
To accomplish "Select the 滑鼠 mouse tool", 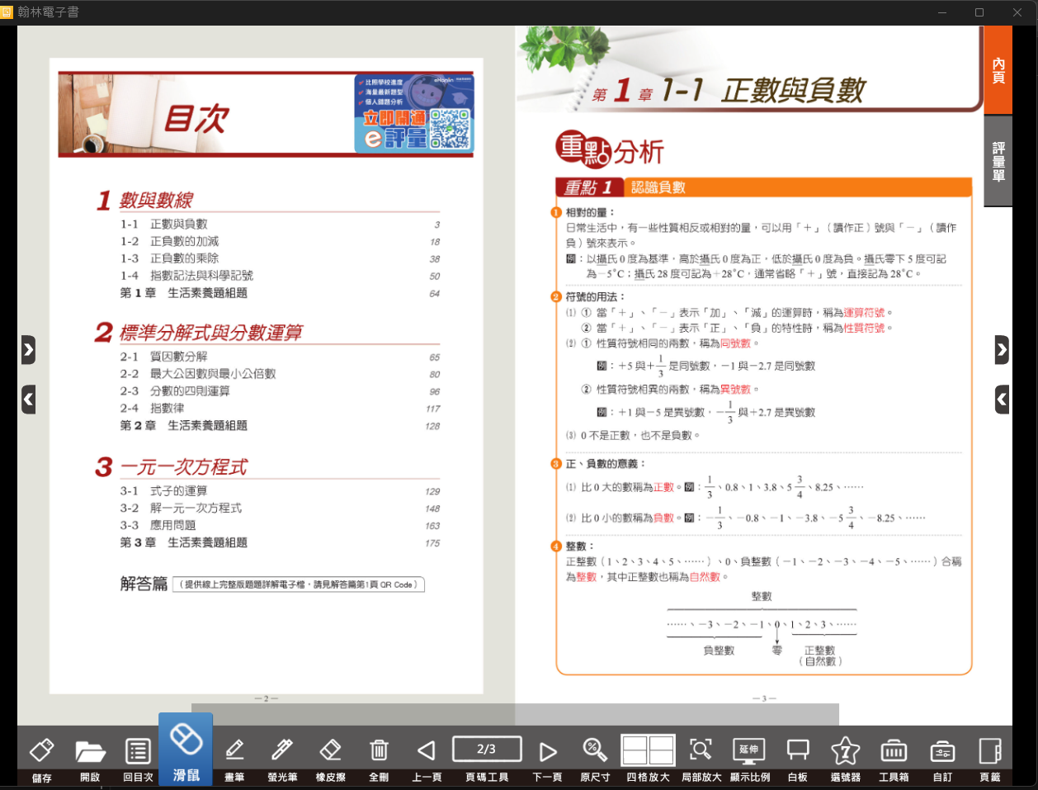I will (x=186, y=750).
